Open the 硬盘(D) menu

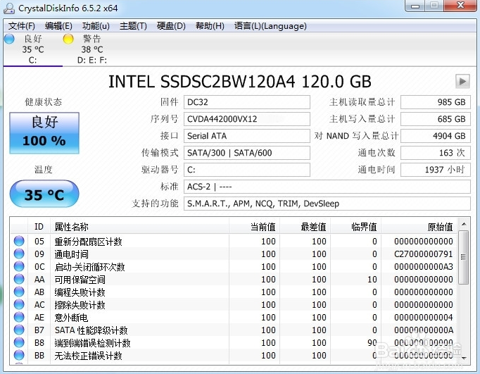point(171,26)
